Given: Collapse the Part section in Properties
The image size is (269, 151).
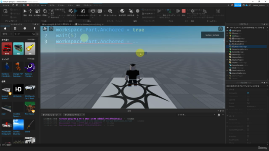Looking at the screenshot, I should [227, 116].
